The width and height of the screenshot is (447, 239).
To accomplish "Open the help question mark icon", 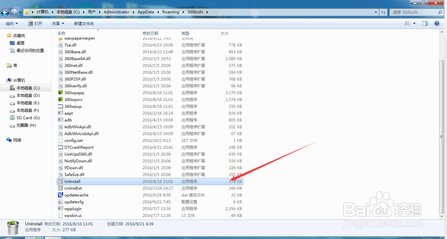I will (x=436, y=23).
